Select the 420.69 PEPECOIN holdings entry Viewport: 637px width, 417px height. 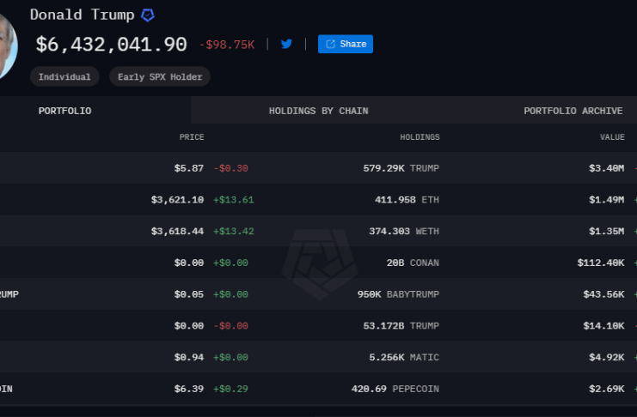[x=395, y=389]
